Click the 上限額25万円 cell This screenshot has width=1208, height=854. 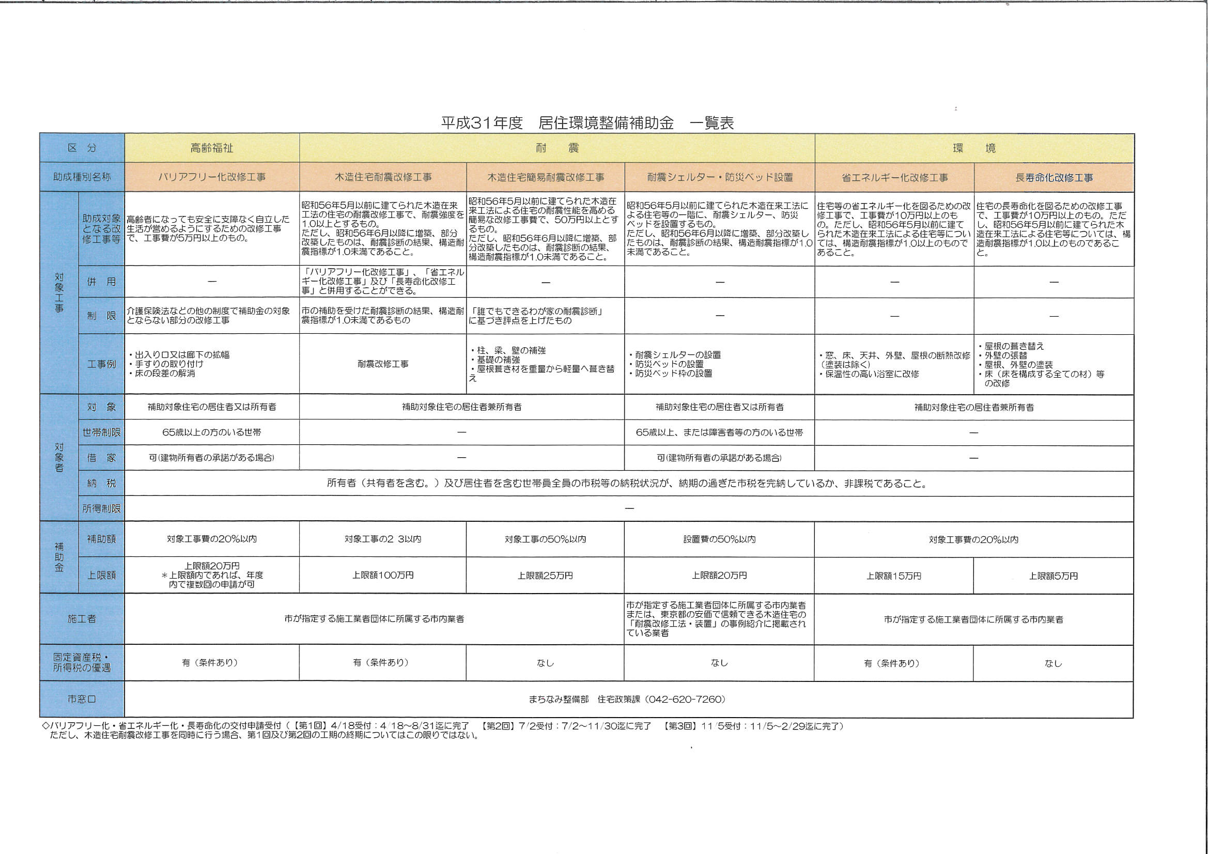(x=545, y=576)
